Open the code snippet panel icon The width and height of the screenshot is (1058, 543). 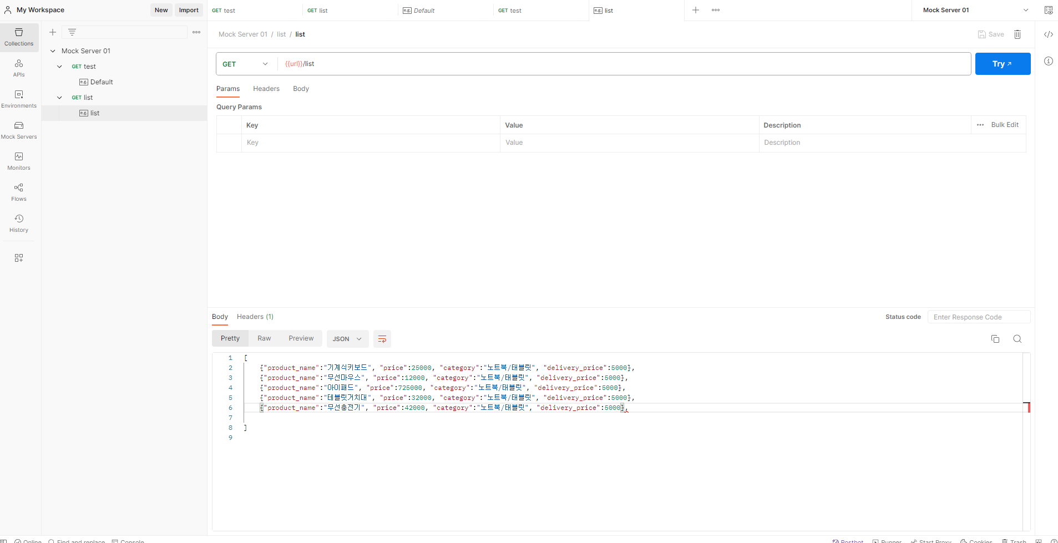[x=1049, y=34]
